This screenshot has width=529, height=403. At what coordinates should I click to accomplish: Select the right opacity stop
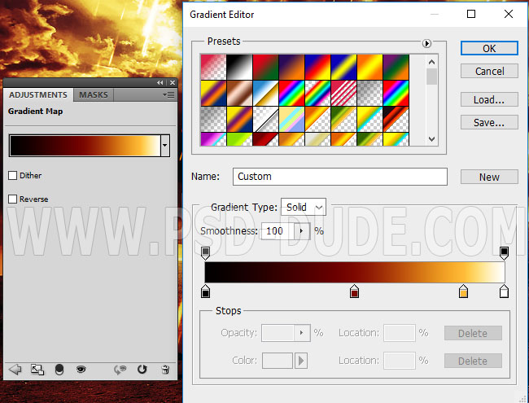click(504, 253)
